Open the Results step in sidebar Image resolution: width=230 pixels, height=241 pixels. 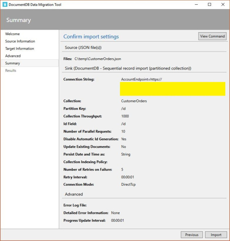(x=10, y=71)
